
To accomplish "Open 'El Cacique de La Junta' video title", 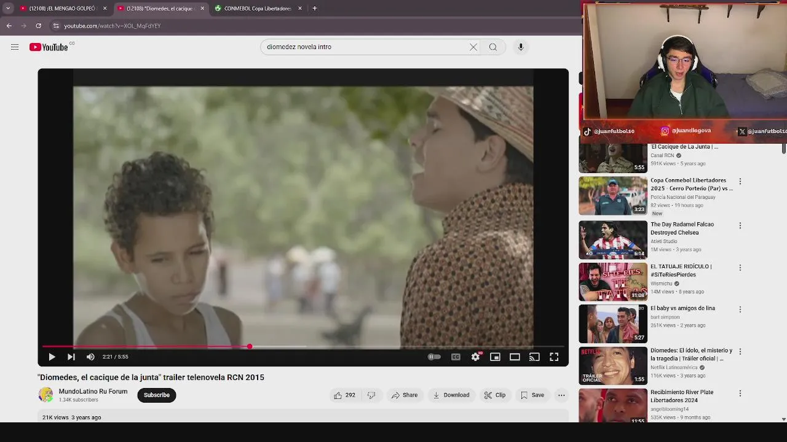I will 684,147.
